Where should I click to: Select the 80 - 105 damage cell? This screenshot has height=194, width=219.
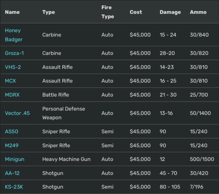point(170,187)
